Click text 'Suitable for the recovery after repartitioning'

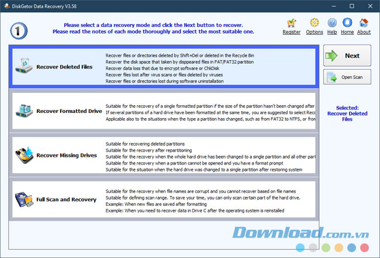[149, 150]
